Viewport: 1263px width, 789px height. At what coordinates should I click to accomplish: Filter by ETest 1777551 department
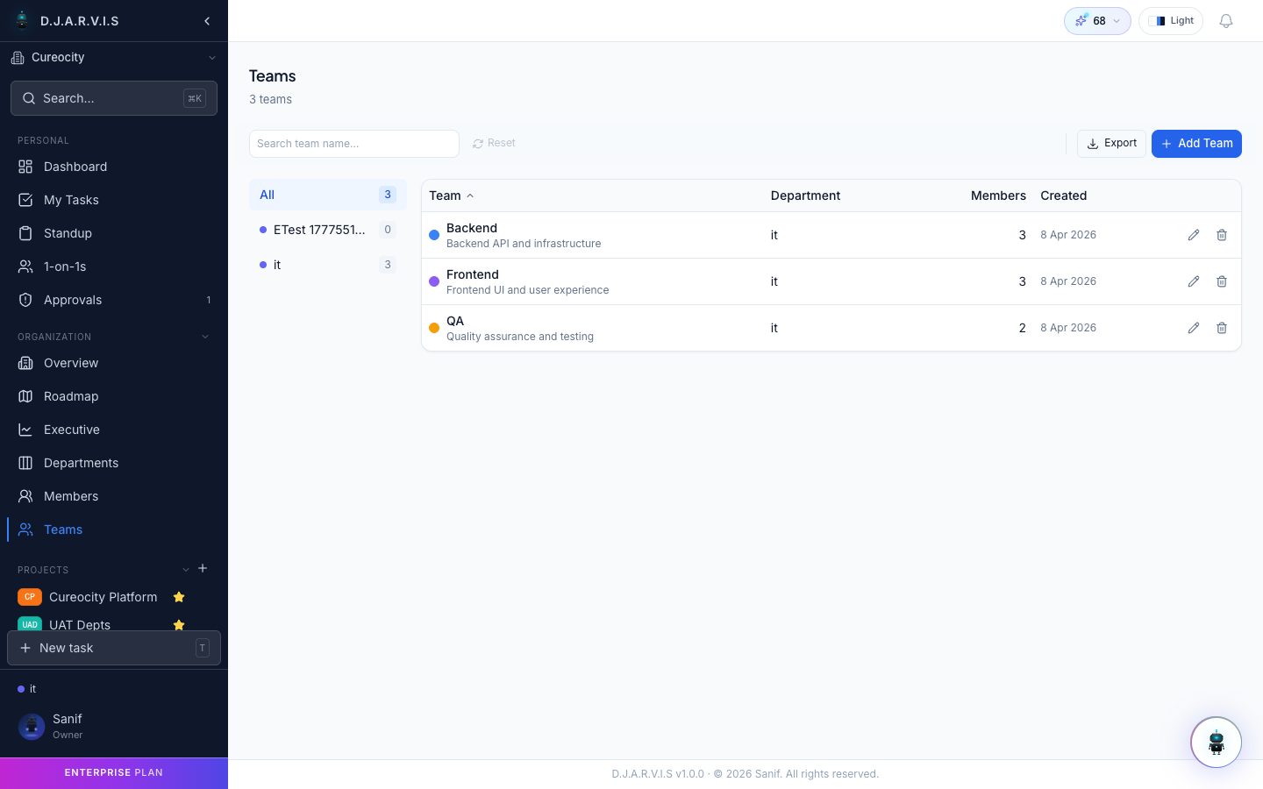pos(328,230)
